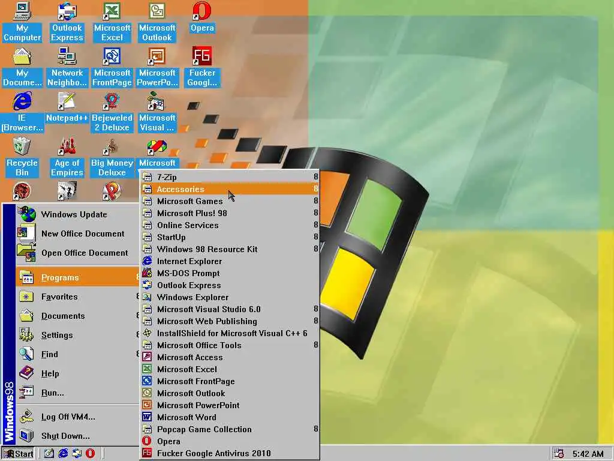Viewport: 614px width, 461px height.
Task: Click Opera quick launch icon in taskbar
Action: [90, 454]
